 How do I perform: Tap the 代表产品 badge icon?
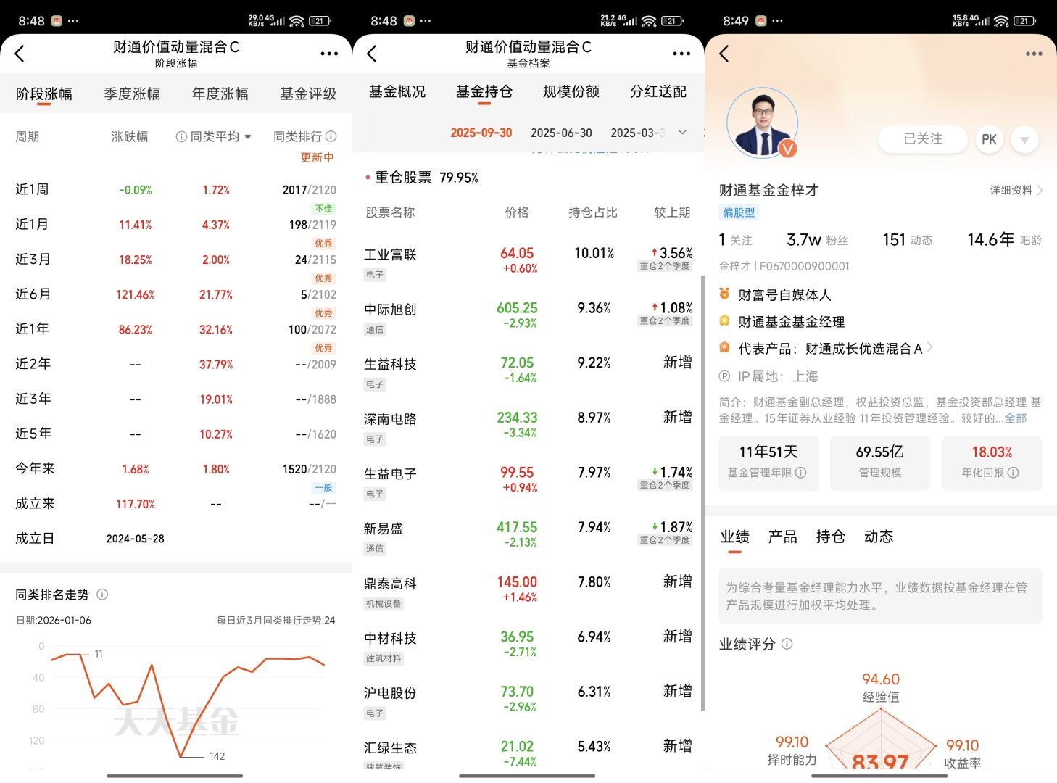724,348
